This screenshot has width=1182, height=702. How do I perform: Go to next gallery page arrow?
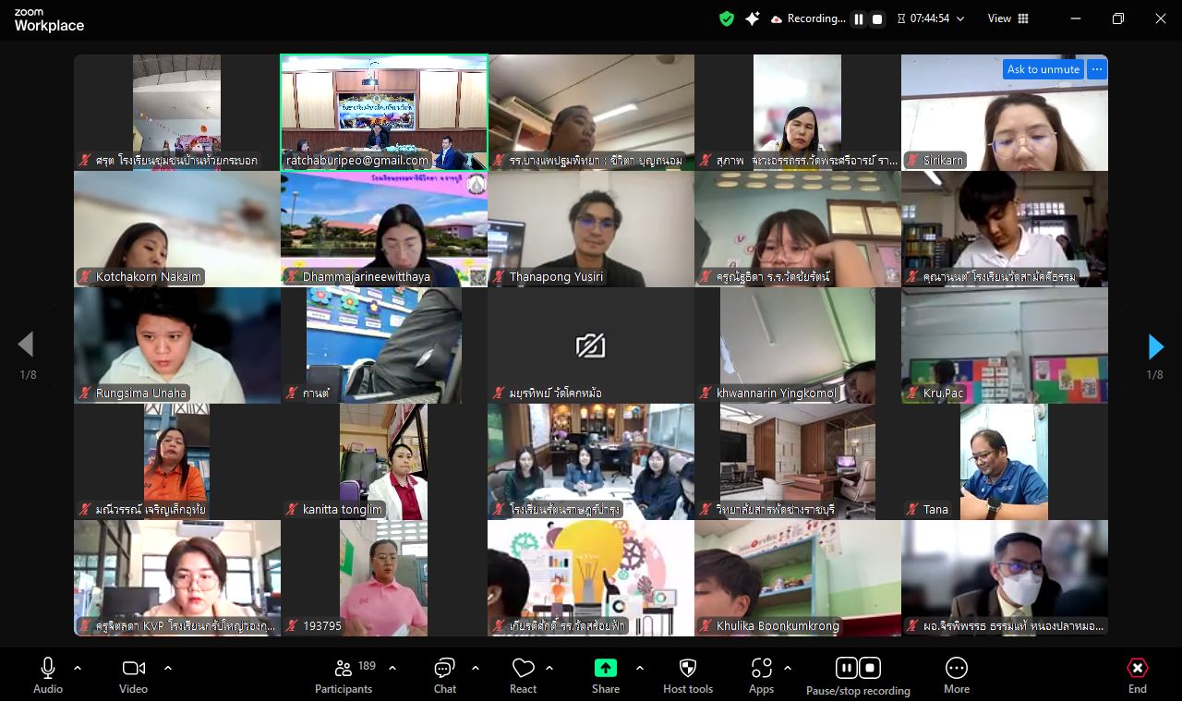point(1155,346)
